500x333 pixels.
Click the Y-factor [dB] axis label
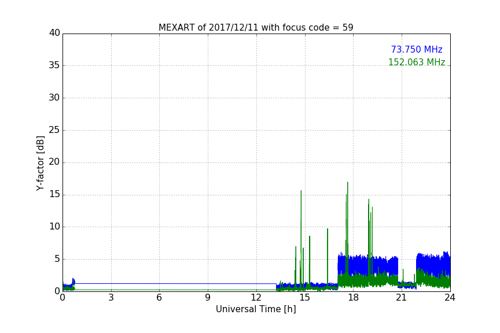click(40, 163)
